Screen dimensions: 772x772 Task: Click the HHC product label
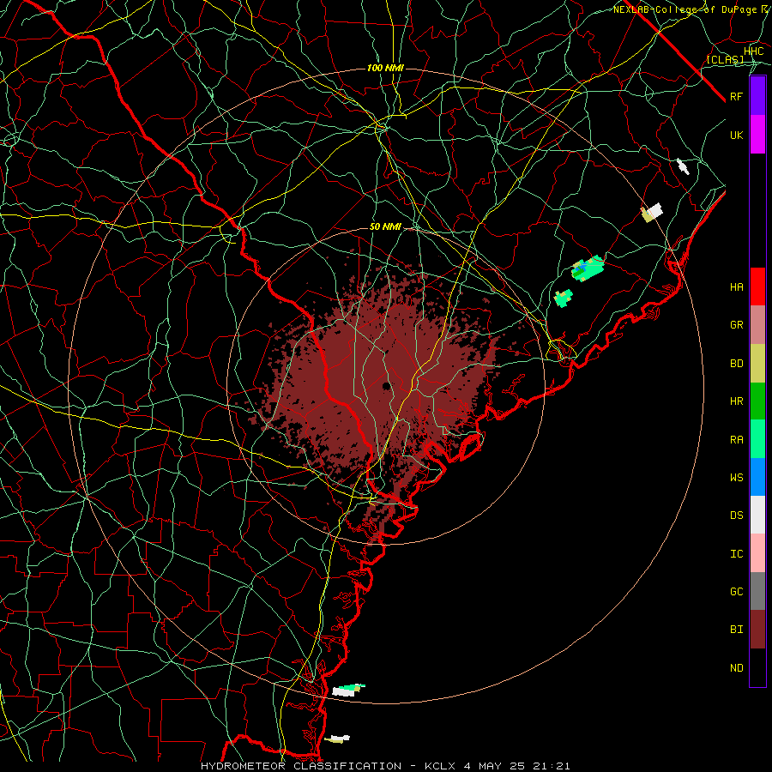pos(753,51)
